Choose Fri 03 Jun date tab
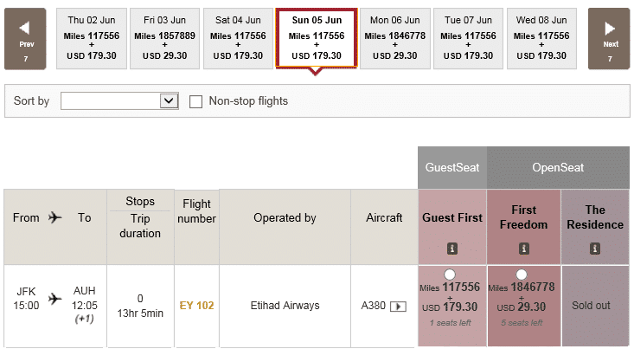Image resolution: width=634 pixels, height=349 pixels. (164, 38)
